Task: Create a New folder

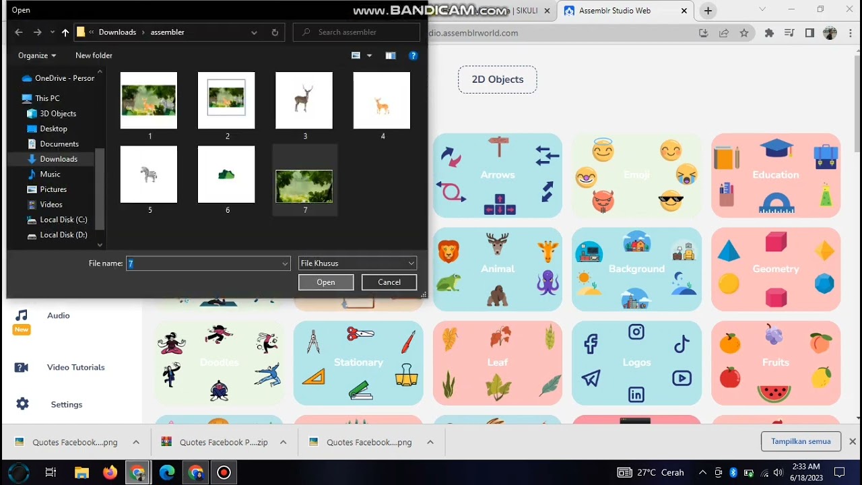Action: click(94, 55)
